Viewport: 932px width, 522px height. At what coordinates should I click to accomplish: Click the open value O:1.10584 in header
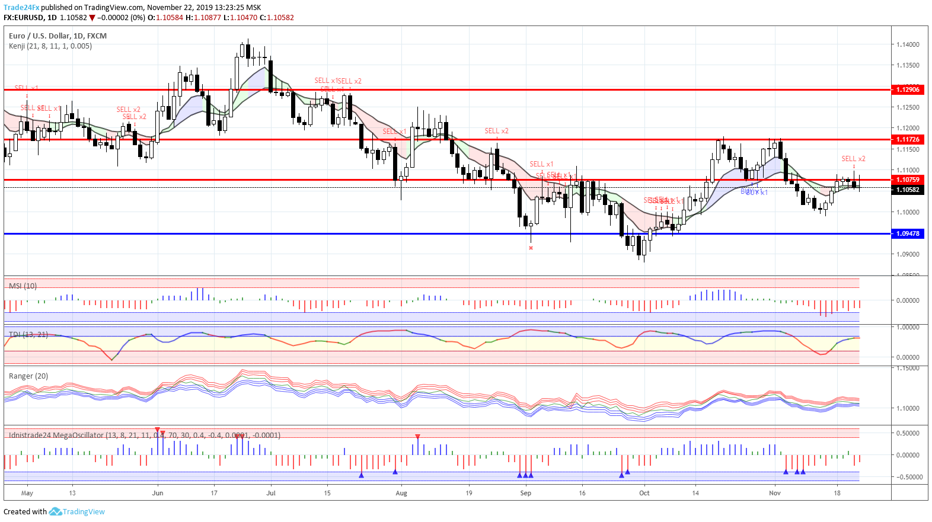[x=165, y=18]
